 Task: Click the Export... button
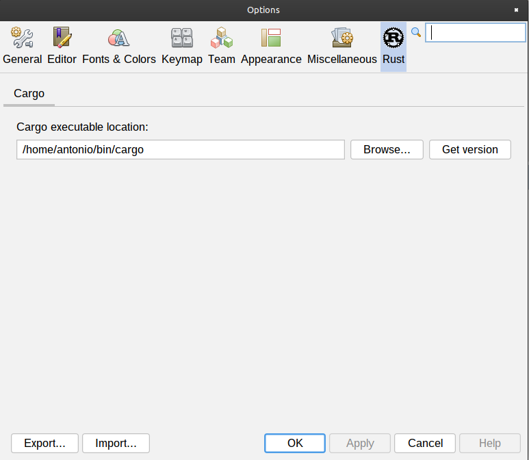coord(44,443)
